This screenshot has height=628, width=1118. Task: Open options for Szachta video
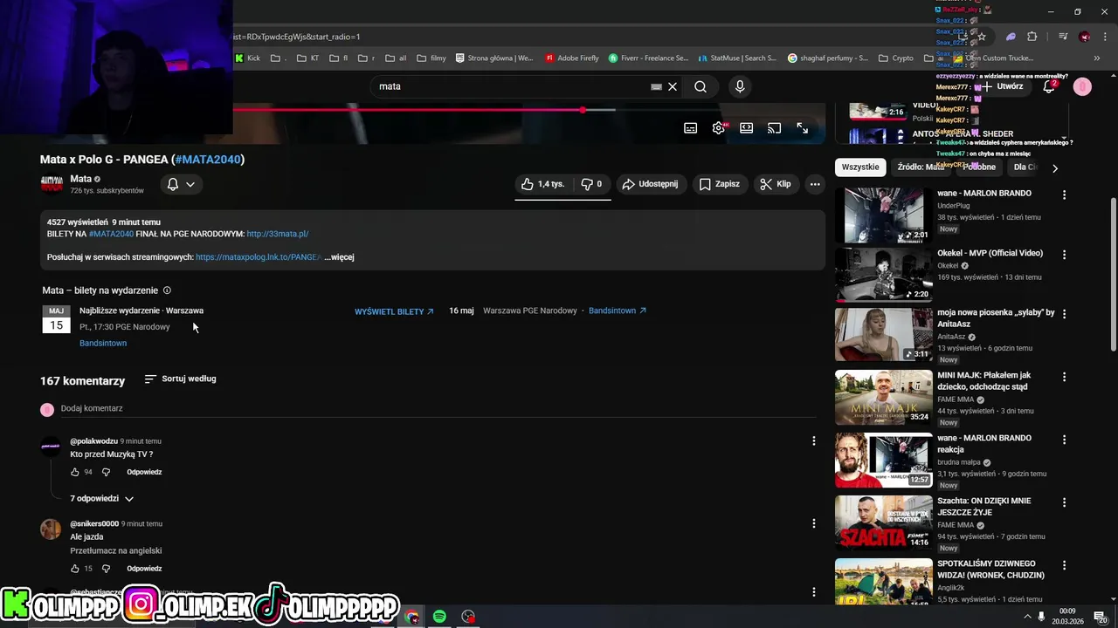[1064, 502]
